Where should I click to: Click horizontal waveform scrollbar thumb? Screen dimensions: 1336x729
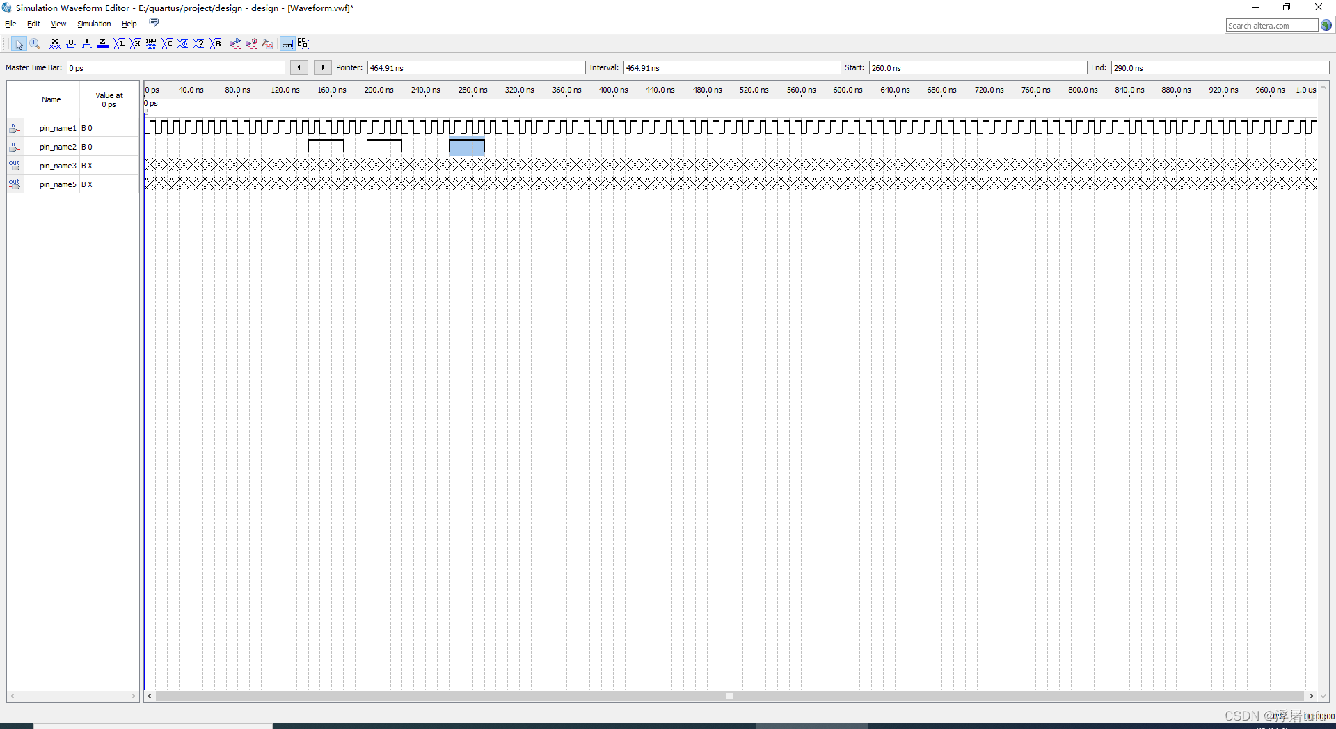tap(730, 696)
